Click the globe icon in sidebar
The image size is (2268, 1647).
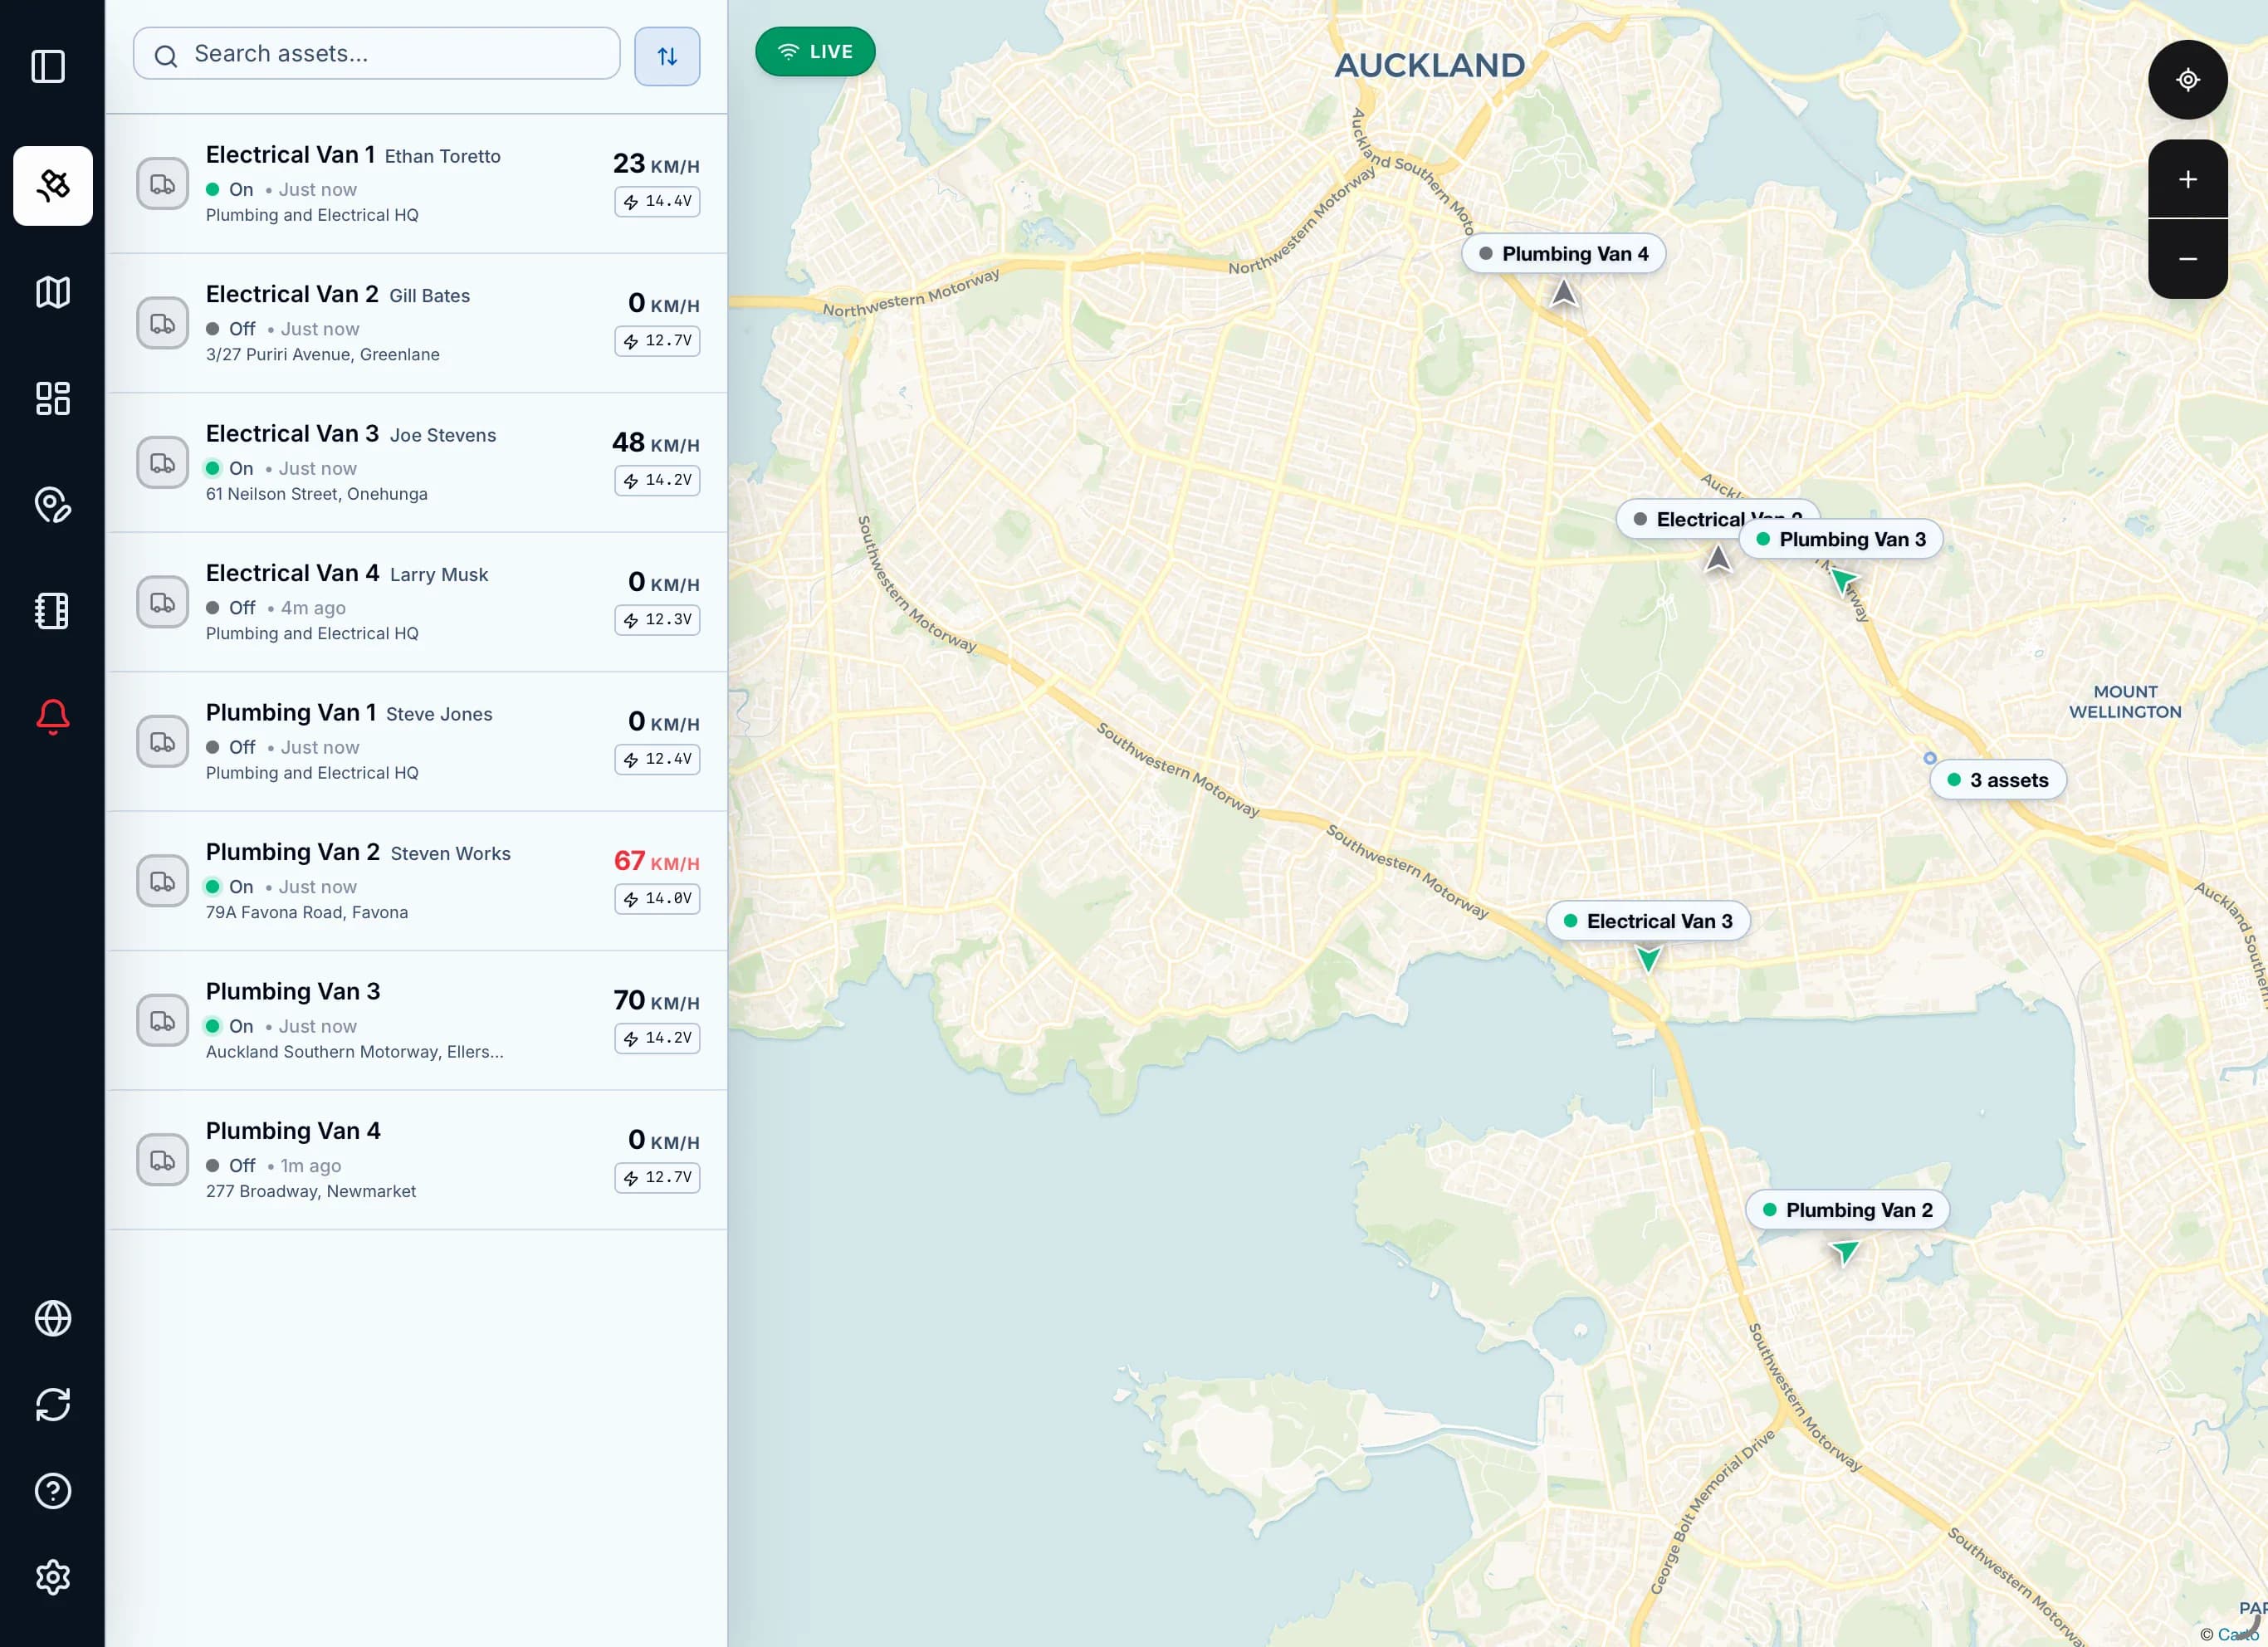[53, 1318]
